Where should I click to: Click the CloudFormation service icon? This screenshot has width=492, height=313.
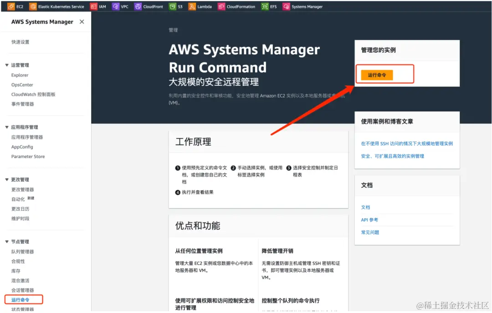click(x=221, y=6)
